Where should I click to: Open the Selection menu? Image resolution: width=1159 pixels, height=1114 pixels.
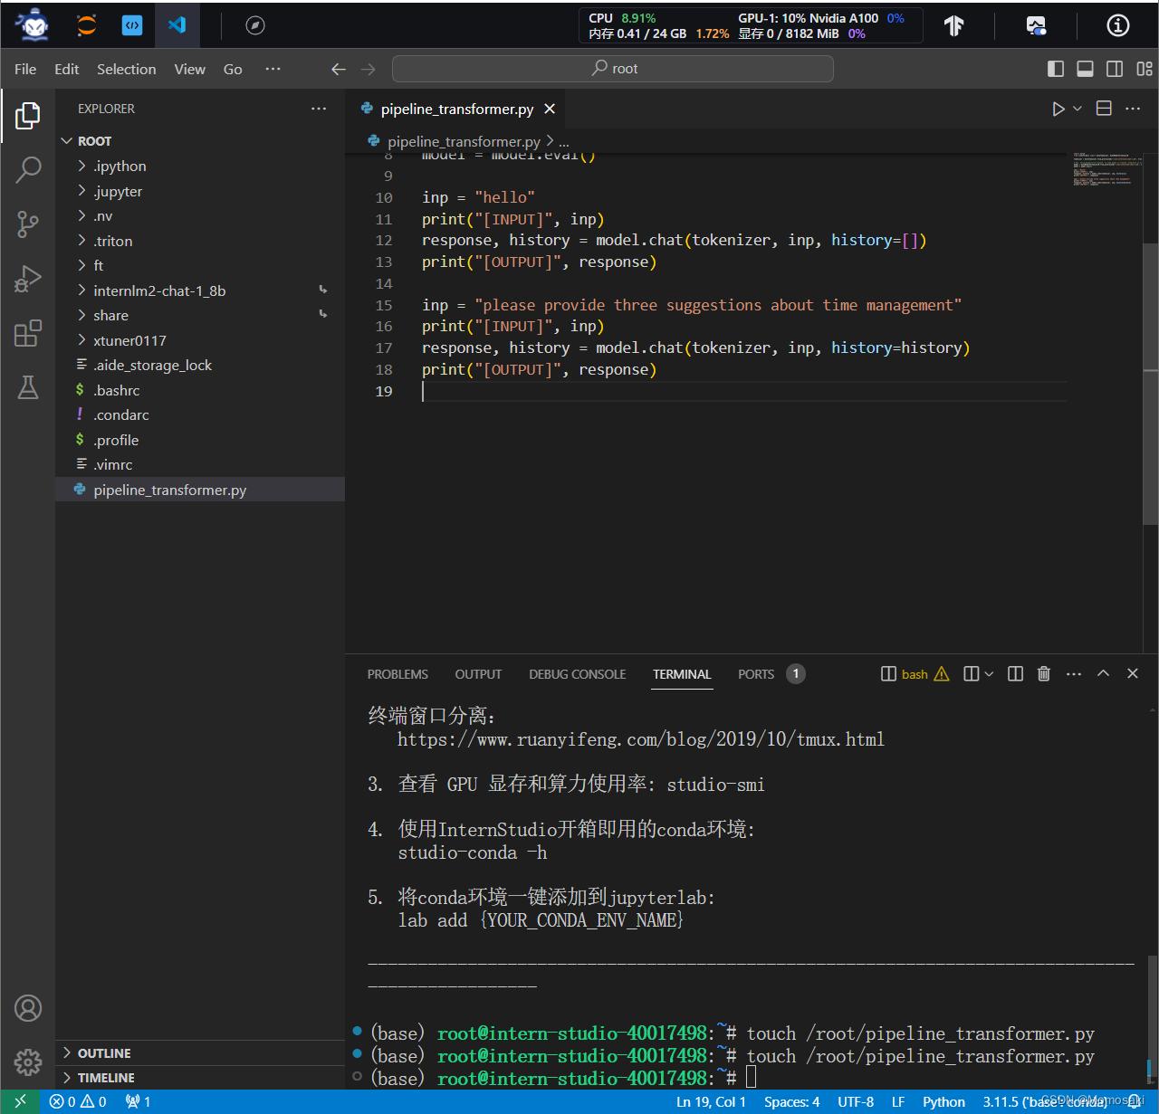tap(127, 69)
